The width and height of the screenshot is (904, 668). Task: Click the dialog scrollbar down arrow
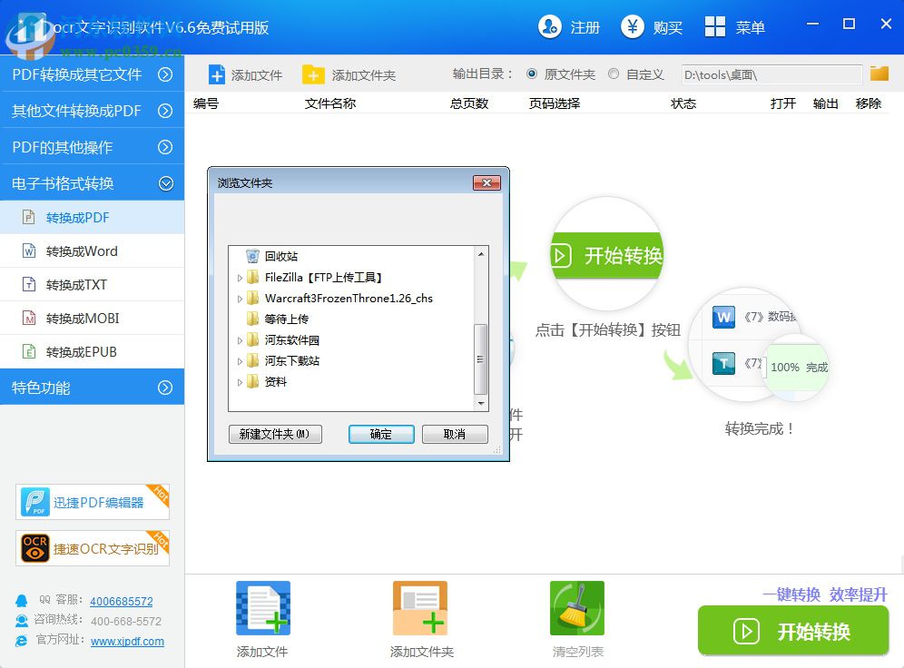pos(481,404)
